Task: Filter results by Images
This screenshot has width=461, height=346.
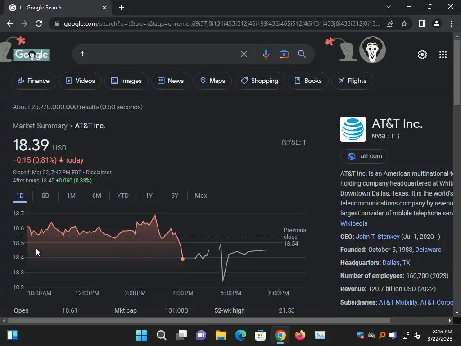Action: 126,81
